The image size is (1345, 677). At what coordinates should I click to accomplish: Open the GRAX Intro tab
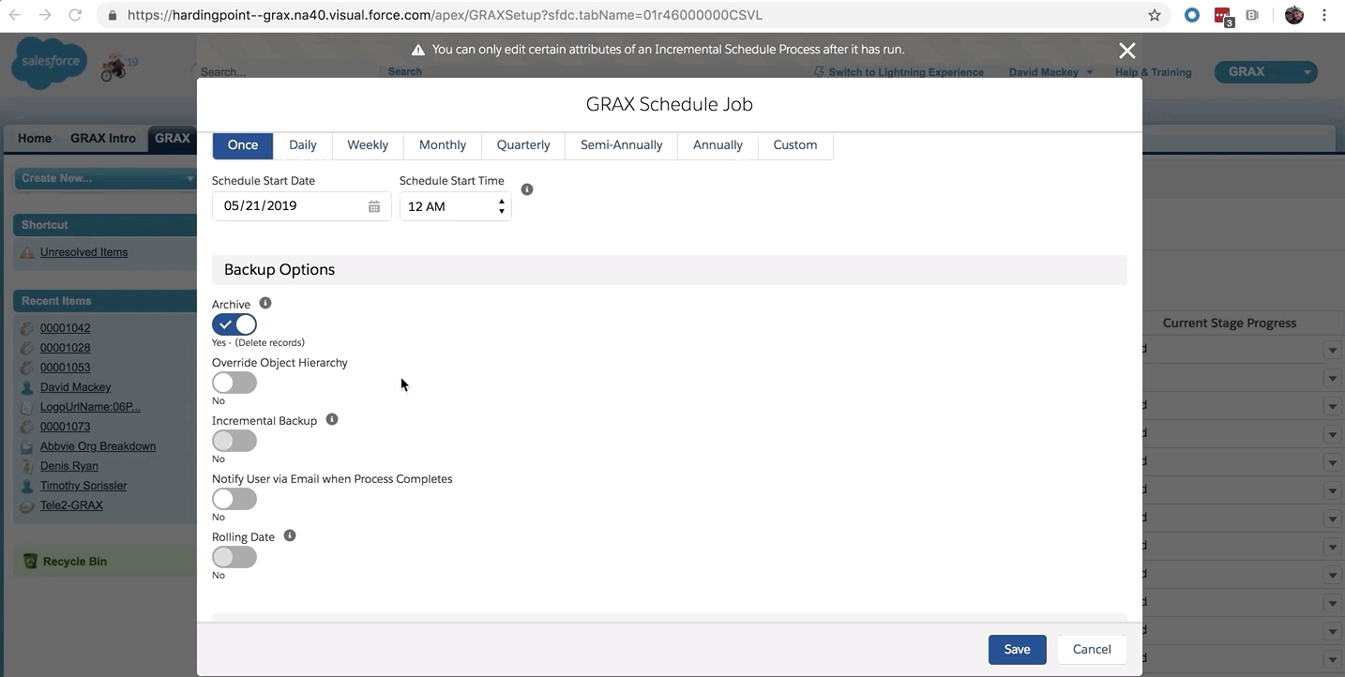point(103,138)
